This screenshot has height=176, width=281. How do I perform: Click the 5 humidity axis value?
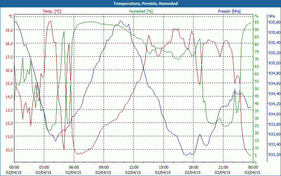tap(256, 155)
